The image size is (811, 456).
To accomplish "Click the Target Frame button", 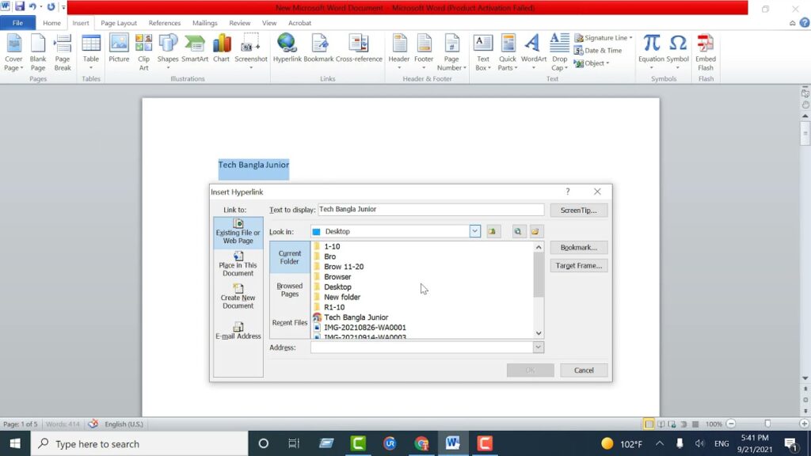I will tap(578, 266).
